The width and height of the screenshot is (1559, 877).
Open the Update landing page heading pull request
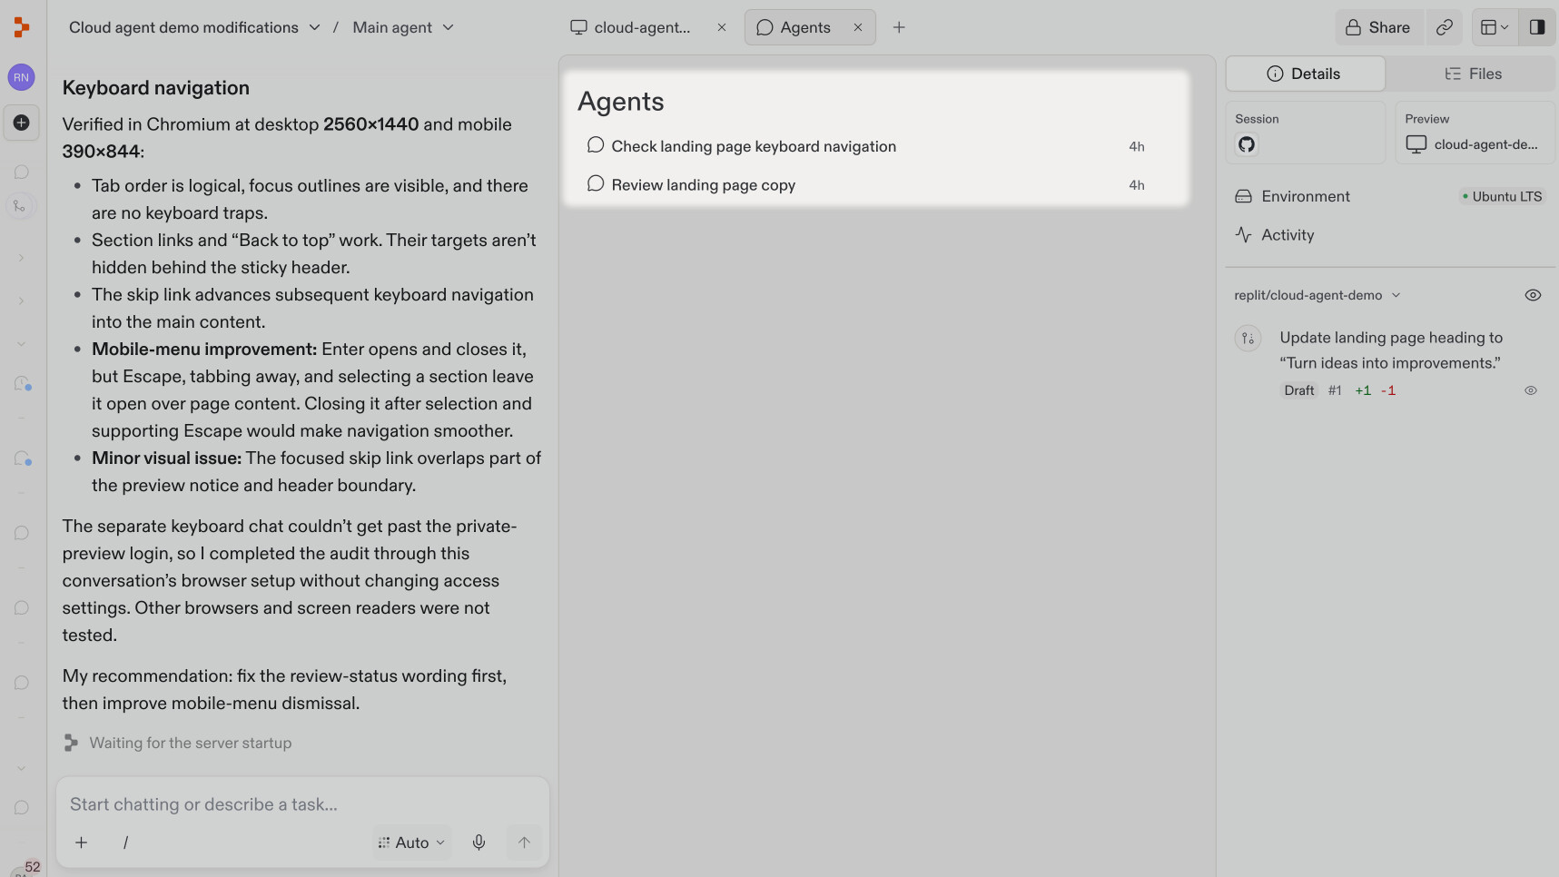1390,350
